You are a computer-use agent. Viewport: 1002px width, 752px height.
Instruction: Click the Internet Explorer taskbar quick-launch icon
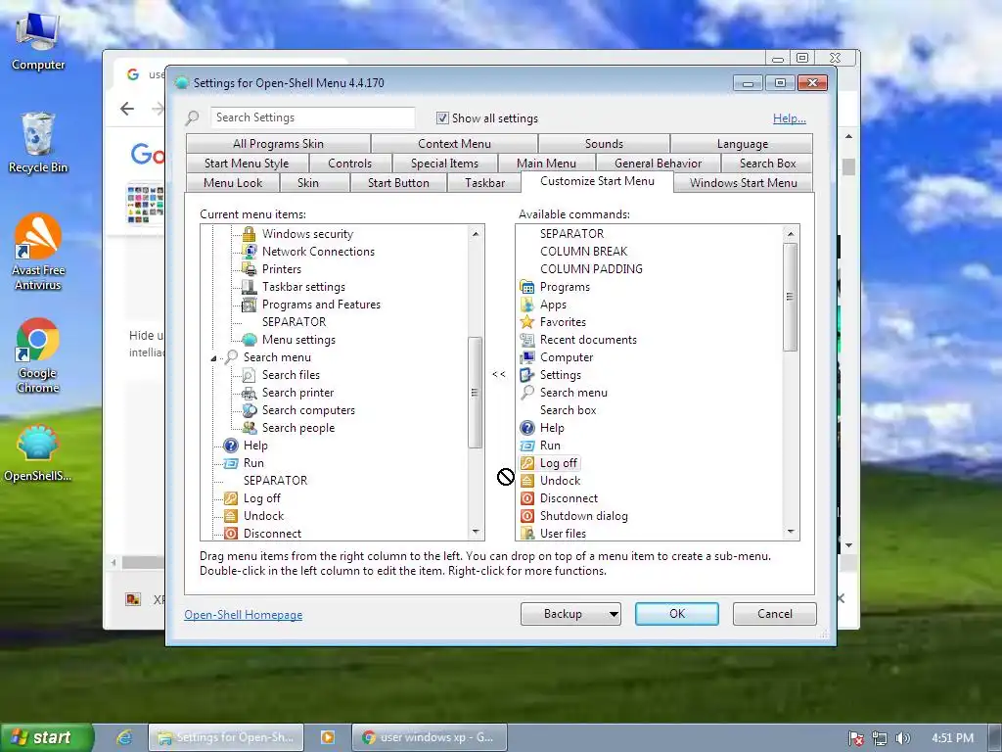(124, 737)
